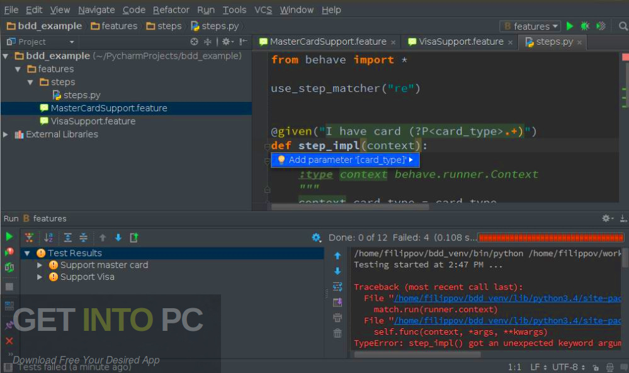The height and width of the screenshot is (373, 629).
Task: Run with coverage icon in top toolbar
Action: (601, 26)
